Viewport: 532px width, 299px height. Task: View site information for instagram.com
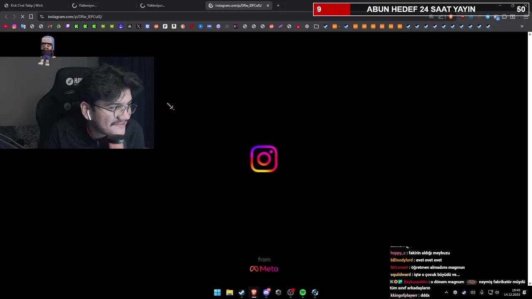click(42, 17)
